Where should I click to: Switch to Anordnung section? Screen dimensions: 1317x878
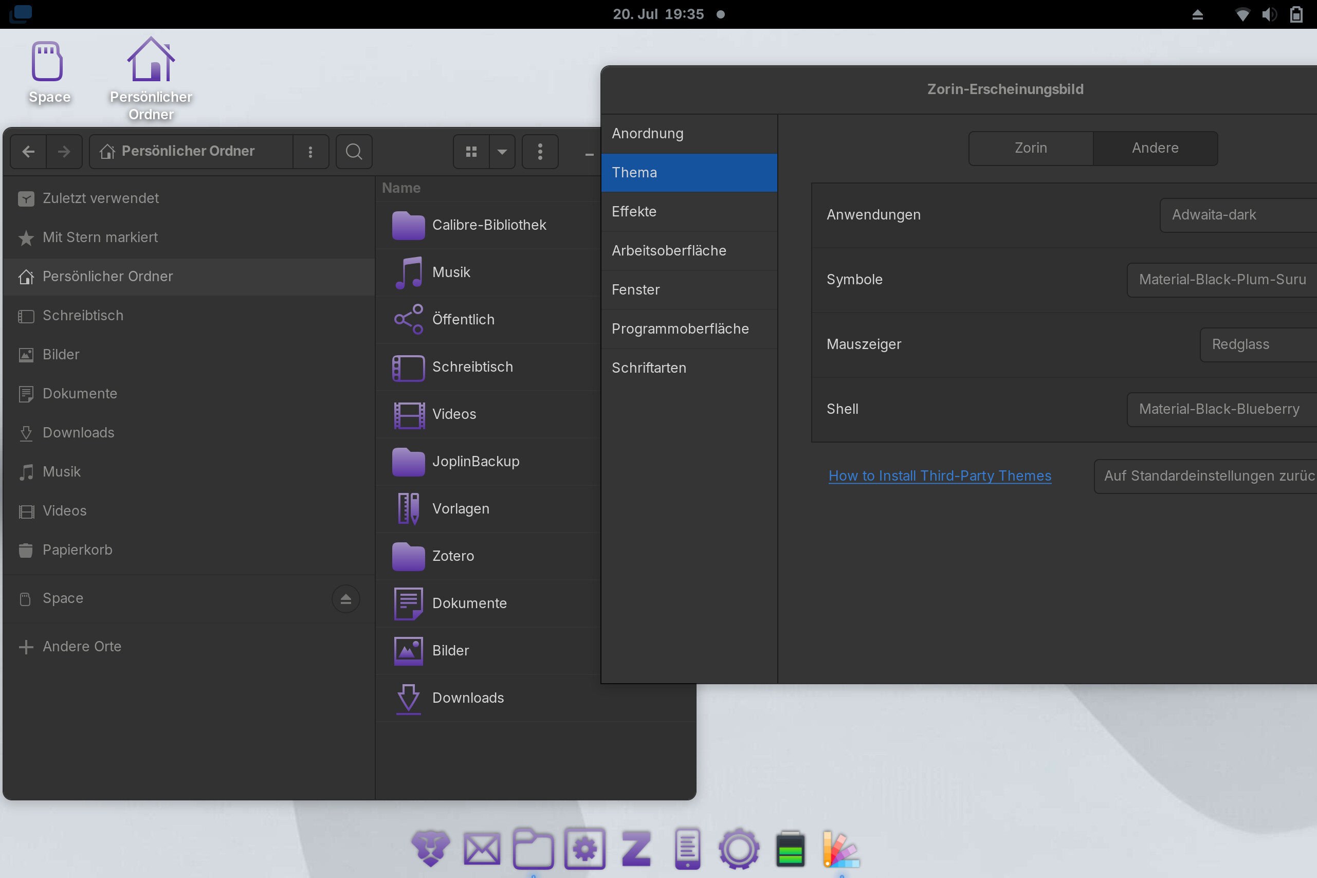pos(689,134)
